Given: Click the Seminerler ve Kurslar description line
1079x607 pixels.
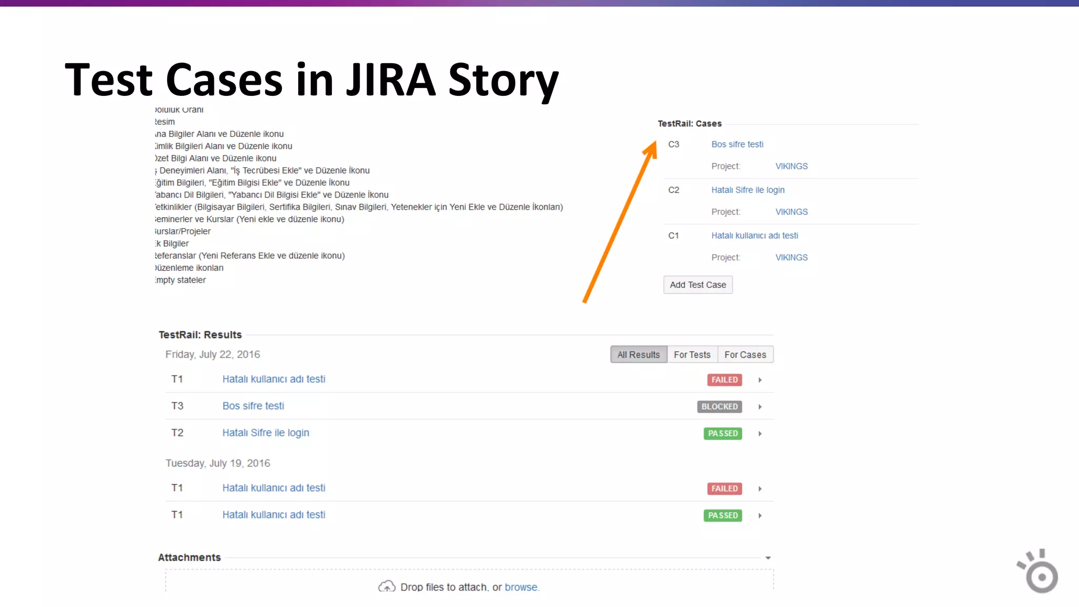Looking at the screenshot, I should click(250, 219).
